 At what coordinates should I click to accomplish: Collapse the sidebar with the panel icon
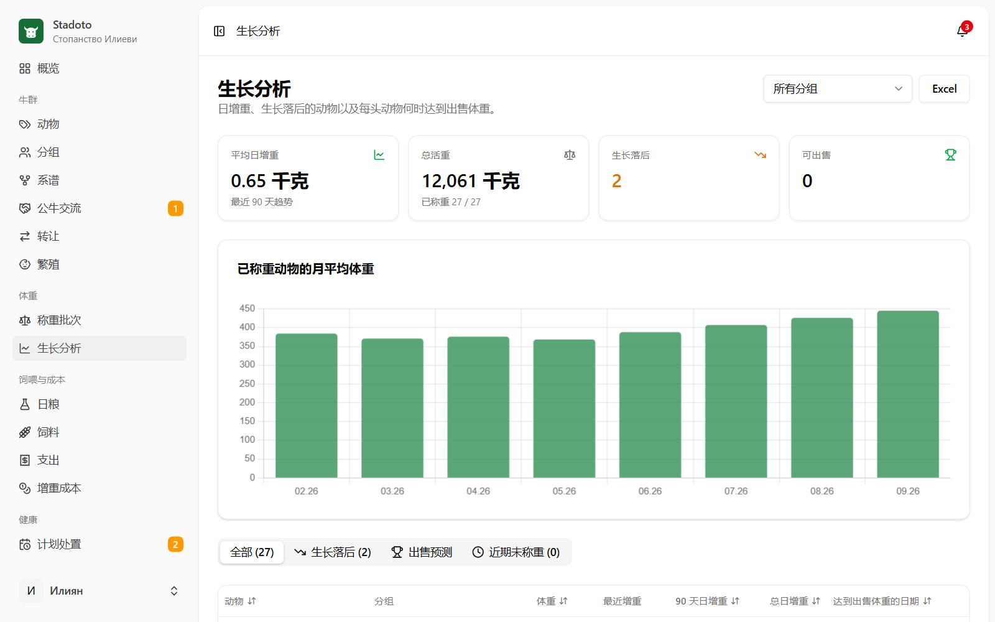219,31
